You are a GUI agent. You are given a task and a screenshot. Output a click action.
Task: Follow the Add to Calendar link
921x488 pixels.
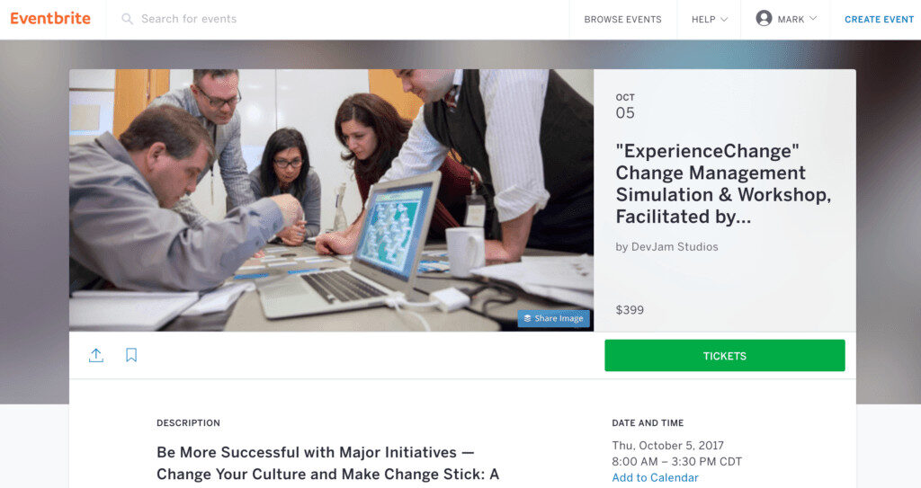coord(655,477)
